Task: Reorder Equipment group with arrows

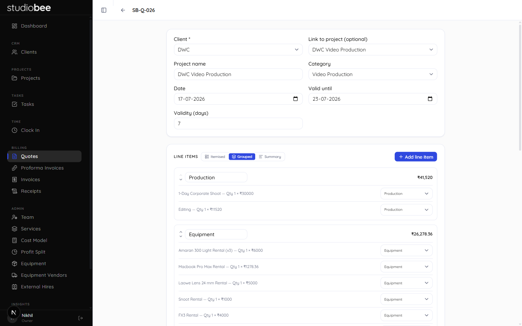Action: click(181, 234)
